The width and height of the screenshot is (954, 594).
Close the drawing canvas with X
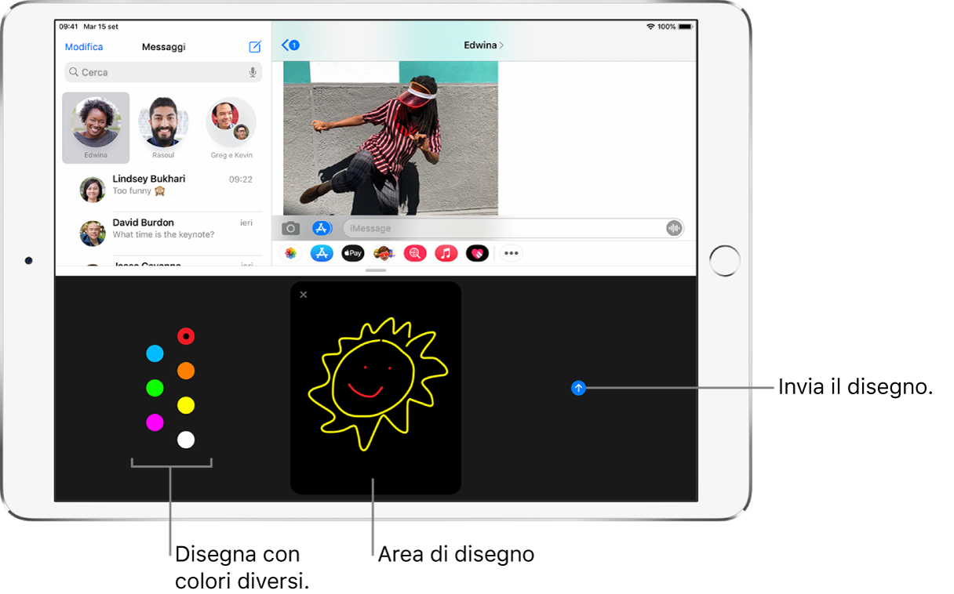coord(304,295)
